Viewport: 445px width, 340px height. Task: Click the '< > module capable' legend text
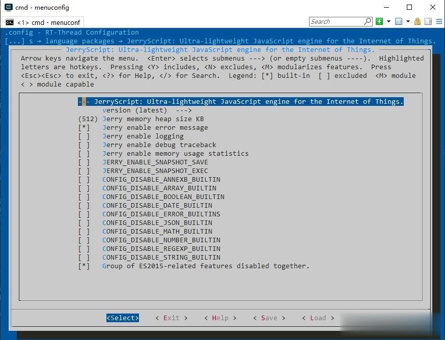[58, 84]
